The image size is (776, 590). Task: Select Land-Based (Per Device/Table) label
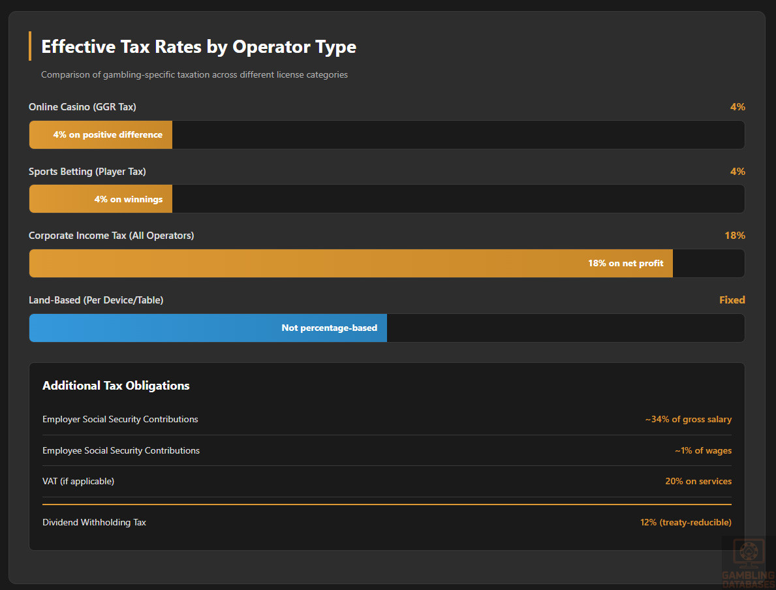point(96,300)
